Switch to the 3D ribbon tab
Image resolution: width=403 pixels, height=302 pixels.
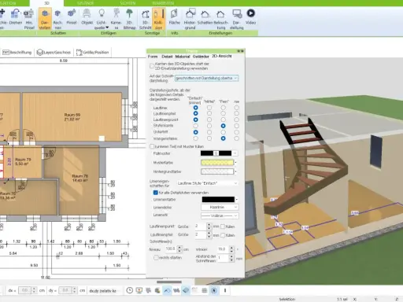(x=46, y=3)
